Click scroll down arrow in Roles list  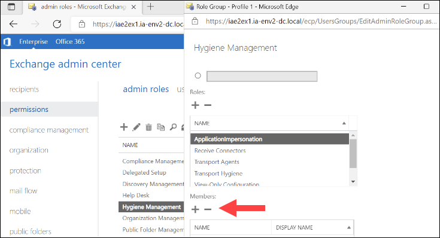pos(353,182)
